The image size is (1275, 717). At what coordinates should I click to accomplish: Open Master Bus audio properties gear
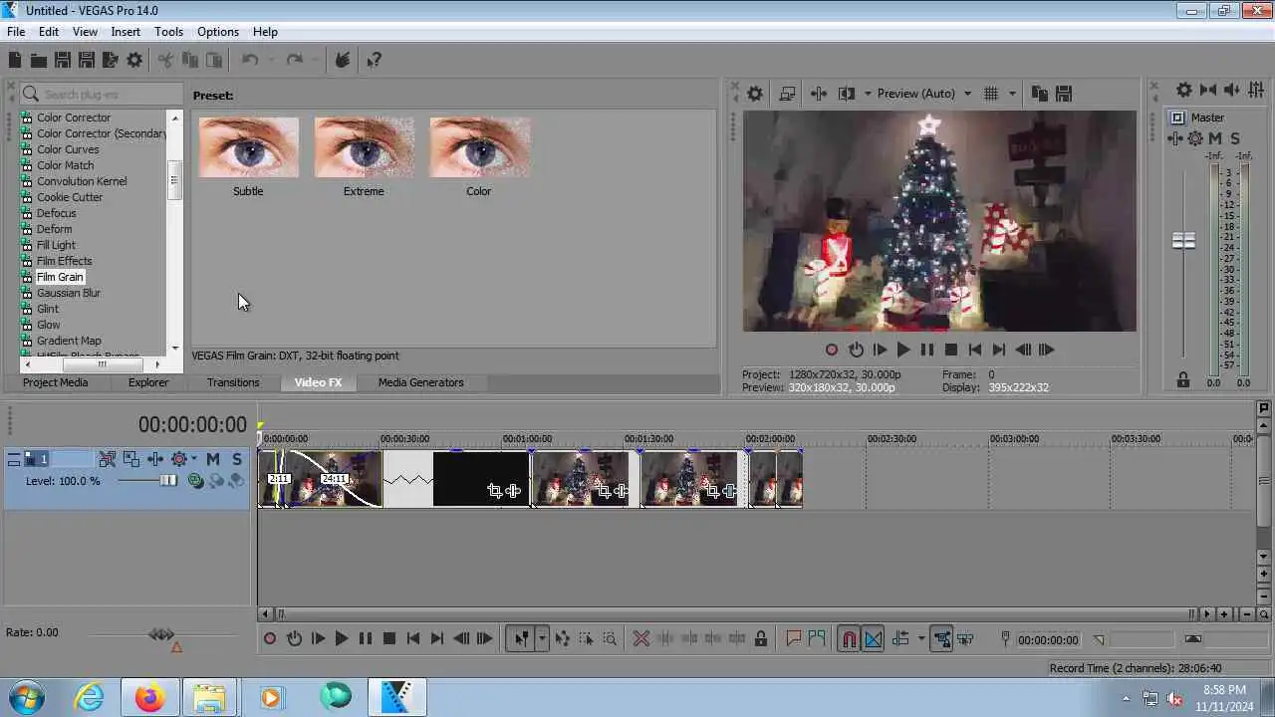click(x=1184, y=90)
